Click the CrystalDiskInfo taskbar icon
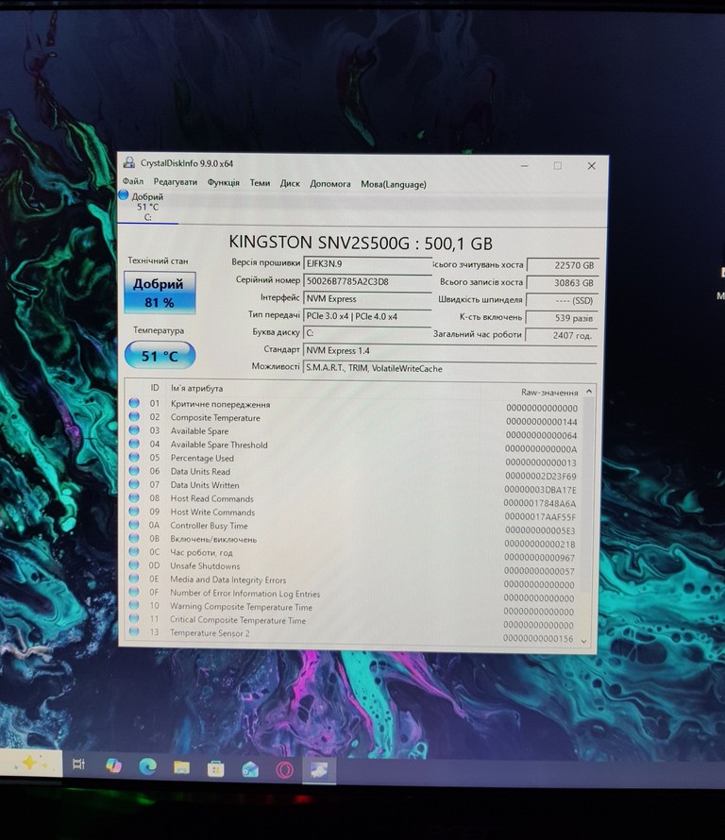 pos(319,771)
